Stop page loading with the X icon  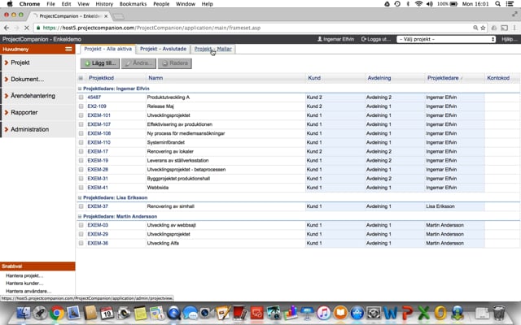(27, 28)
